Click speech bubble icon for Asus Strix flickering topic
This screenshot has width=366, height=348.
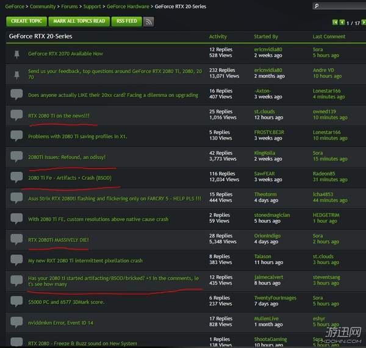tap(16, 198)
